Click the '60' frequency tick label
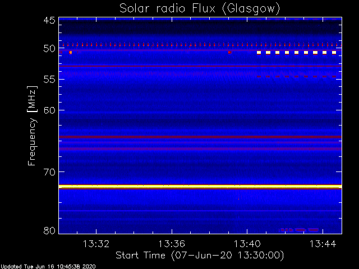Image resolution: width=359 pixels, height=269 pixels. [x=49, y=110]
